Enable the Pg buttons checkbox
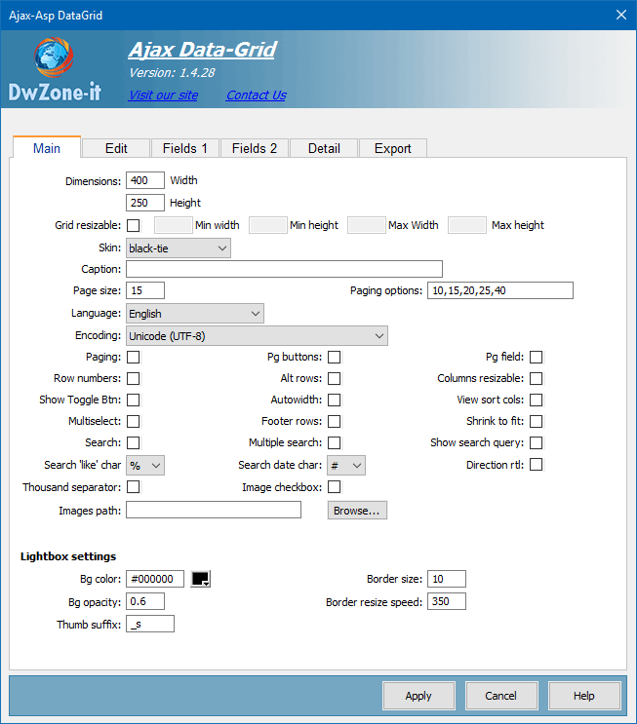Image resolution: width=637 pixels, height=724 pixels. 335,357
